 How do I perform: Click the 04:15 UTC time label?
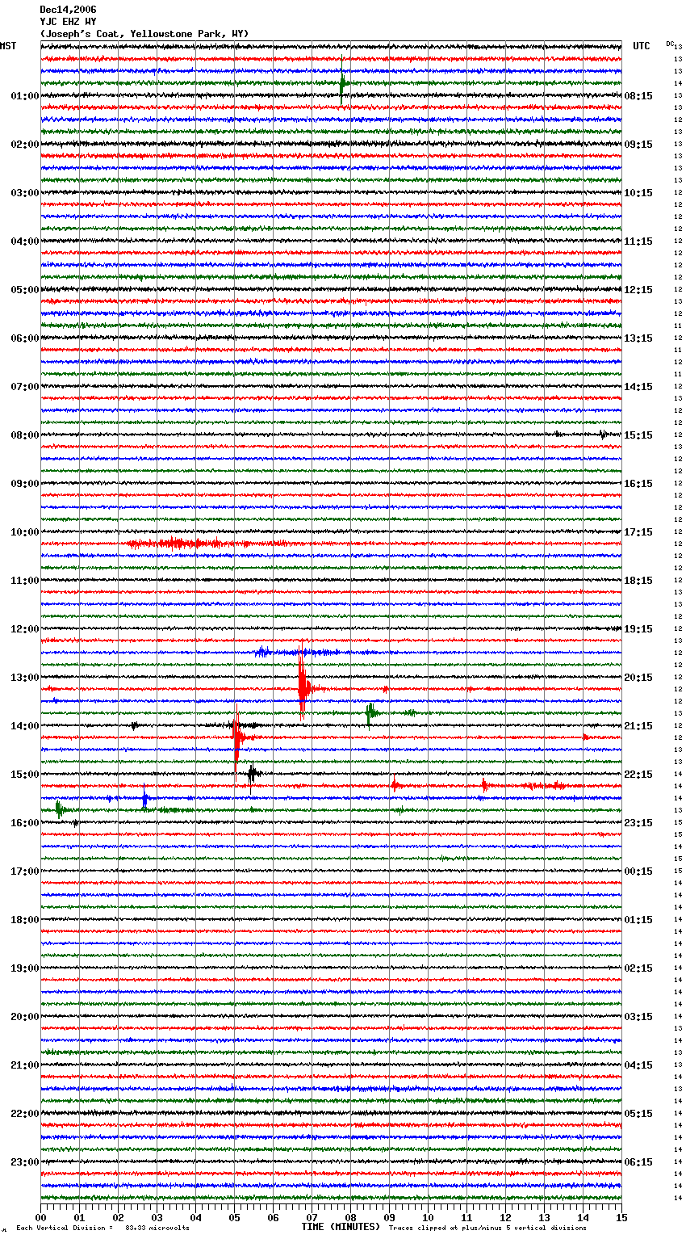pyautogui.click(x=638, y=1065)
